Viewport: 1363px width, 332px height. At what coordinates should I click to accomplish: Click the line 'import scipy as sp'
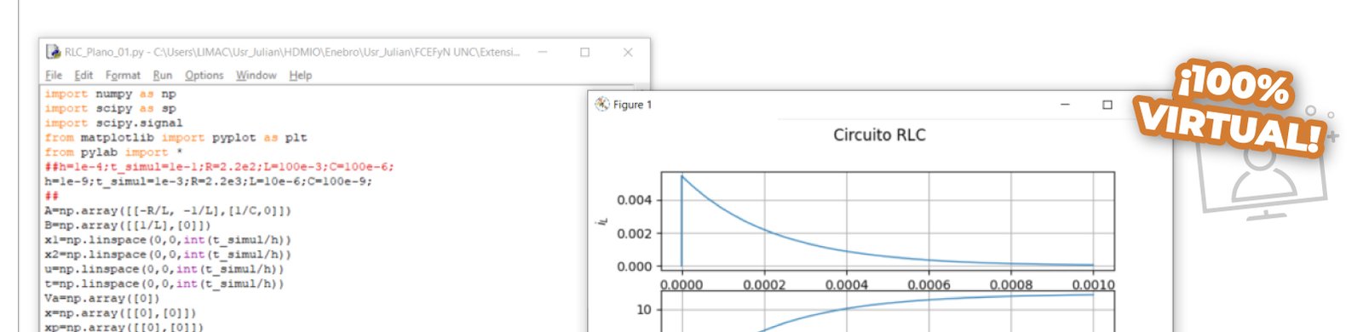110,108
